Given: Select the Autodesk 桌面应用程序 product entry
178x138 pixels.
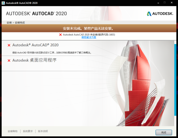Looking at the screenshot, I should click(34, 60).
